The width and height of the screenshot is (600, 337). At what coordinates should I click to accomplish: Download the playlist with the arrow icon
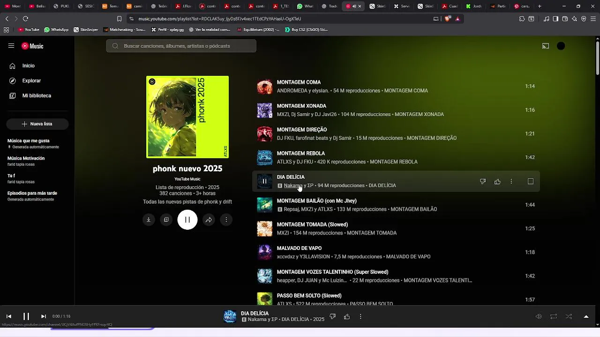149,220
